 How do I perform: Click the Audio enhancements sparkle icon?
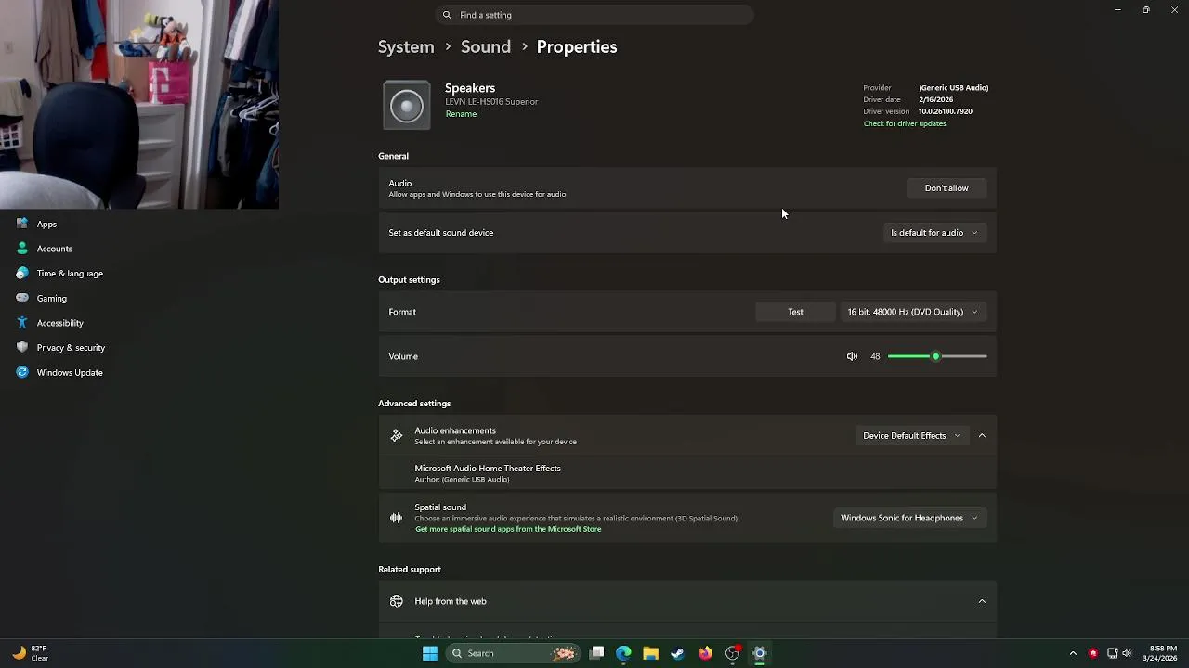(x=397, y=435)
